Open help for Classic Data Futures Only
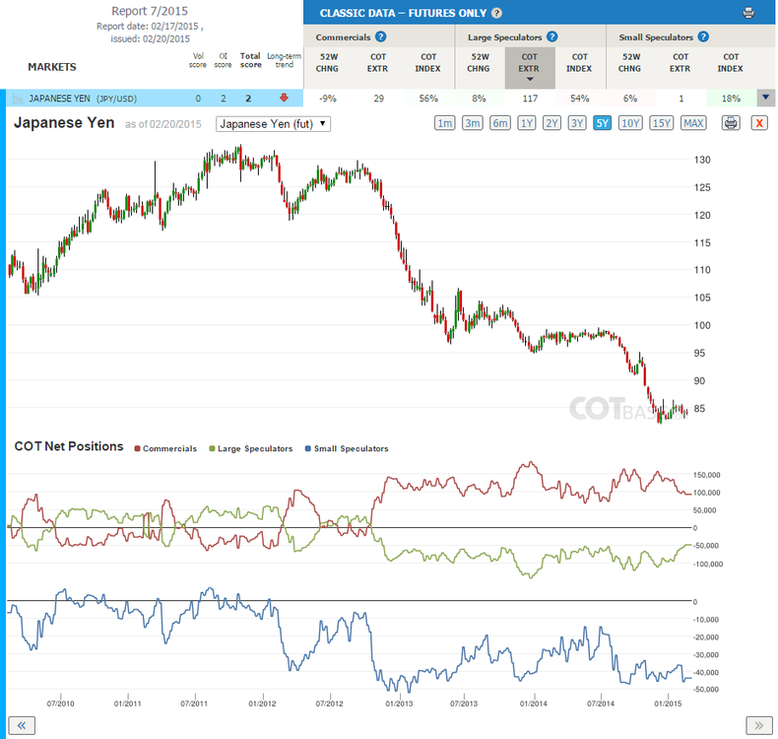 [x=496, y=14]
